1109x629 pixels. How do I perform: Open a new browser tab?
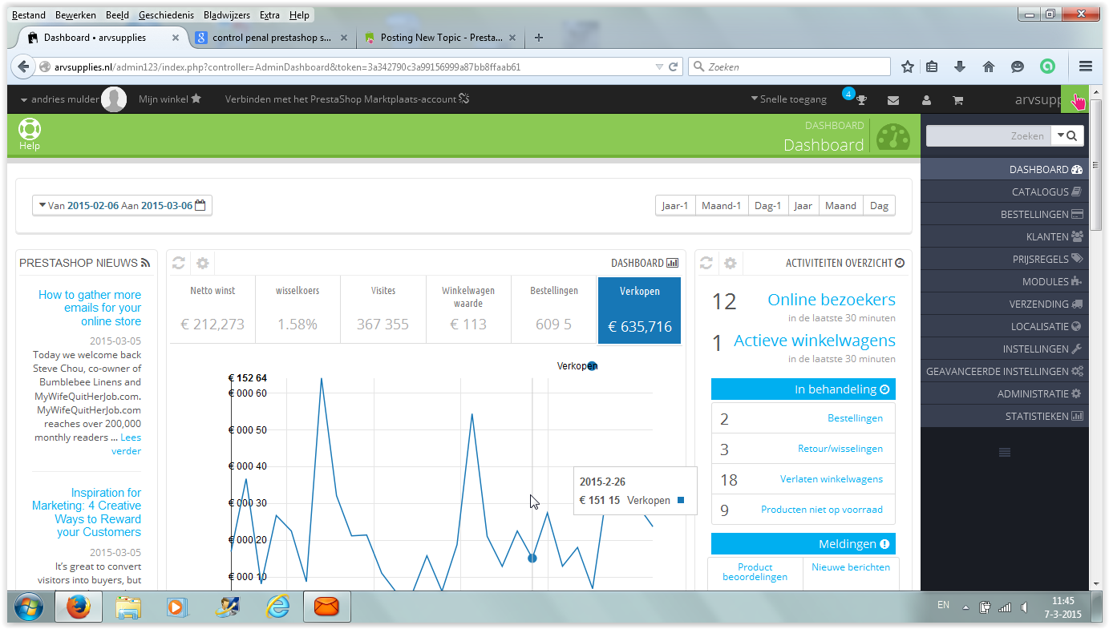[x=539, y=38]
